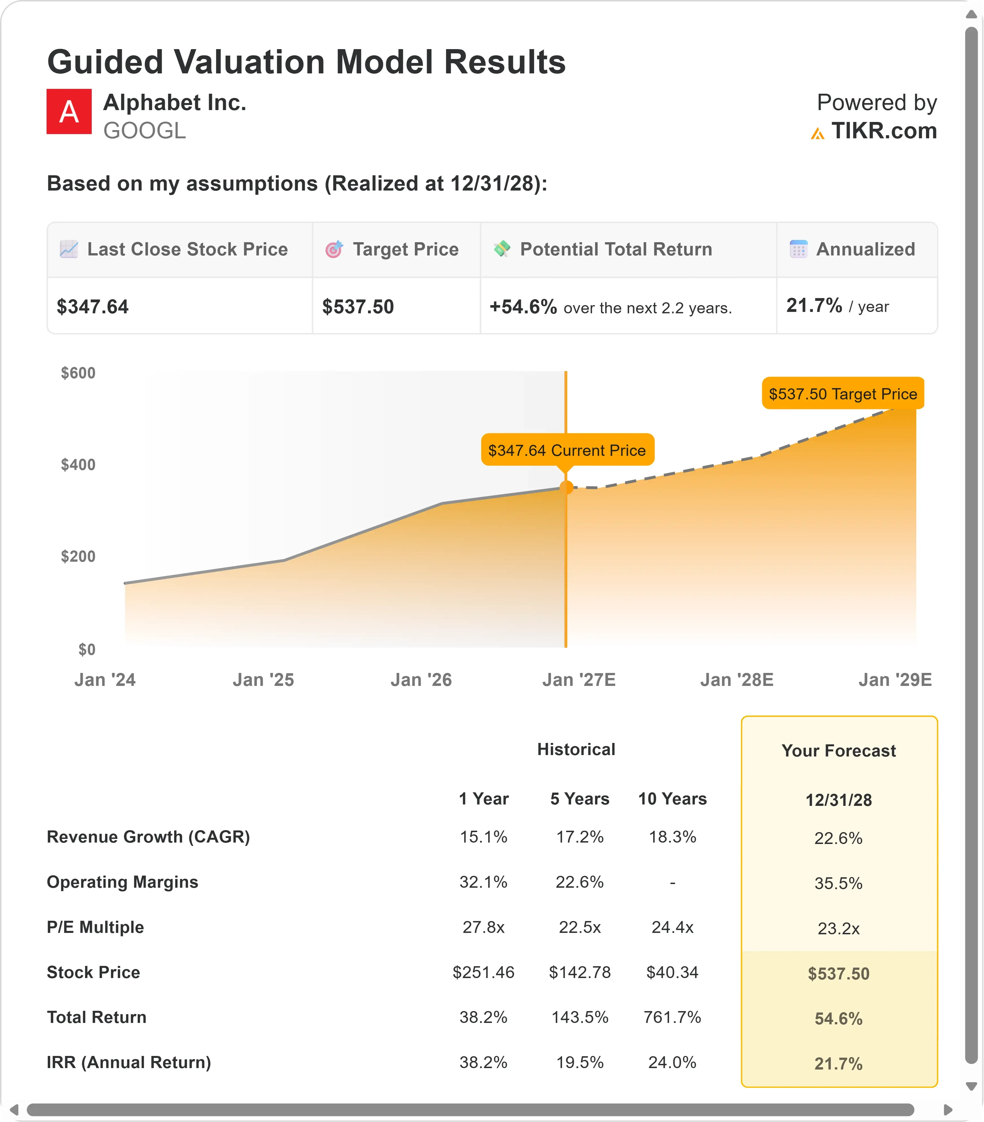Click the $537.50 target price table value

point(358,306)
